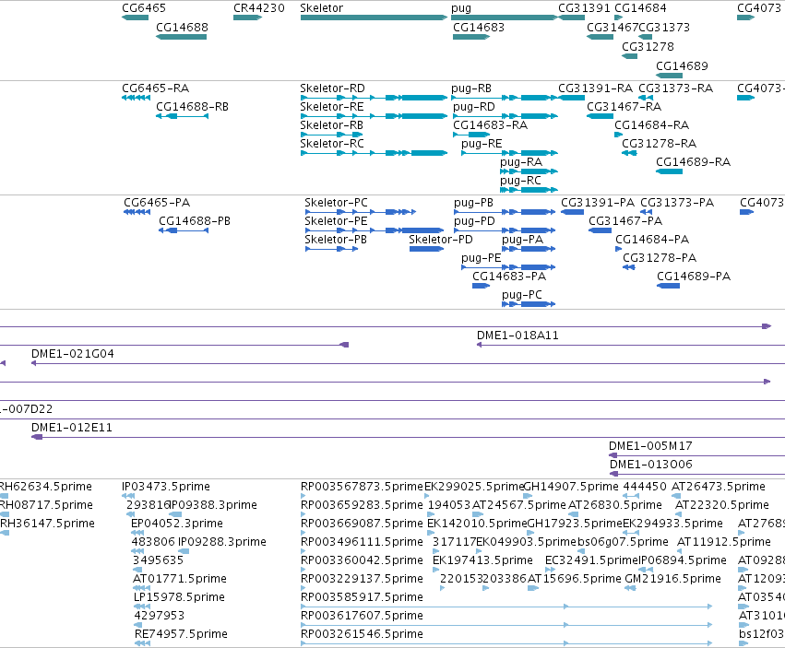Select the pug-PD protein
Viewport: 785px width, 648px height.
pyautogui.click(x=505, y=230)
